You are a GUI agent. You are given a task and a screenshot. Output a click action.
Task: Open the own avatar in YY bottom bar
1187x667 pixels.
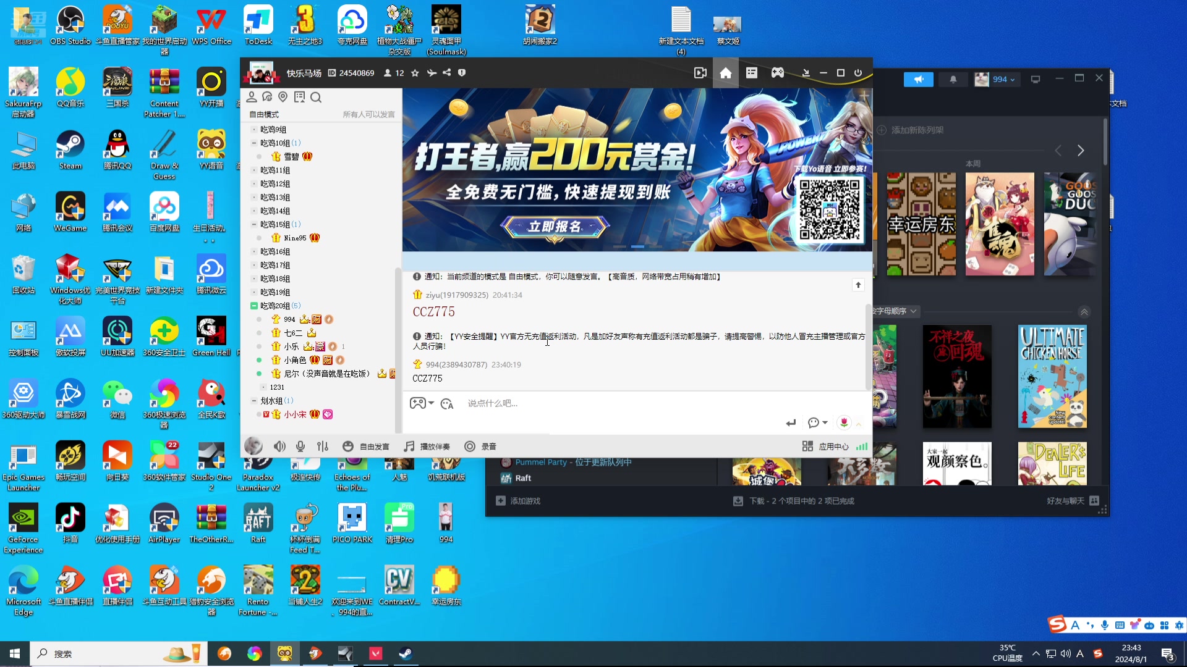pyautogui.click(x=253, y=446)
